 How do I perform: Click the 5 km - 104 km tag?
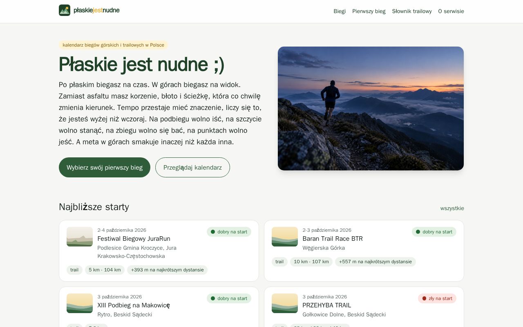105,270
